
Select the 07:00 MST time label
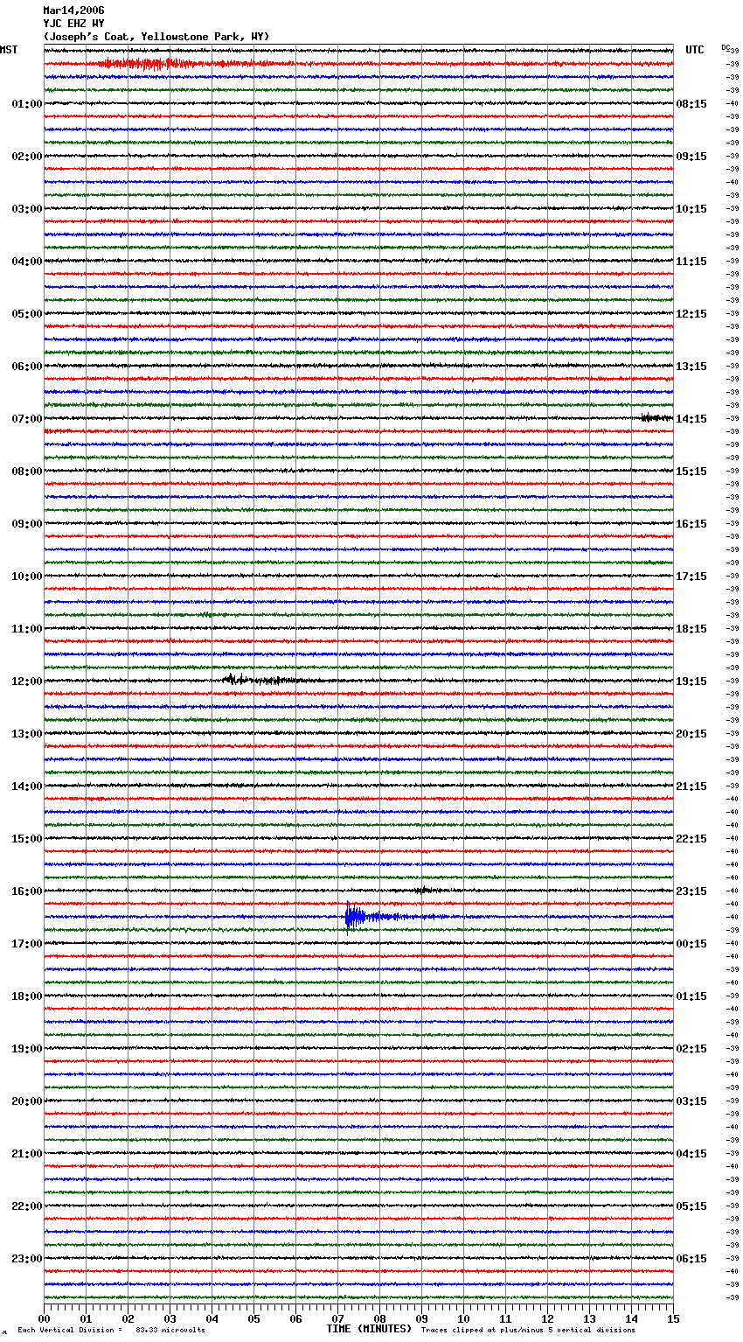click(27, 419)
